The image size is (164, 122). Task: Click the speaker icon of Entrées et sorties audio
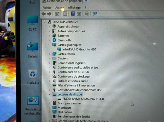pos(54,81)
